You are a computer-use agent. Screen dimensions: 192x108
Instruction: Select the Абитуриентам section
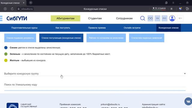[65, 18]
